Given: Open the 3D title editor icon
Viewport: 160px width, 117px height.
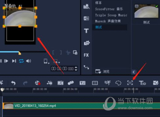Looking at the screenshot, I should (x=142, y=83).
